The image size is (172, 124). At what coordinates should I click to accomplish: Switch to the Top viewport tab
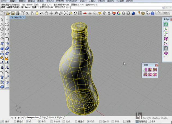click(x=43, y=117)
